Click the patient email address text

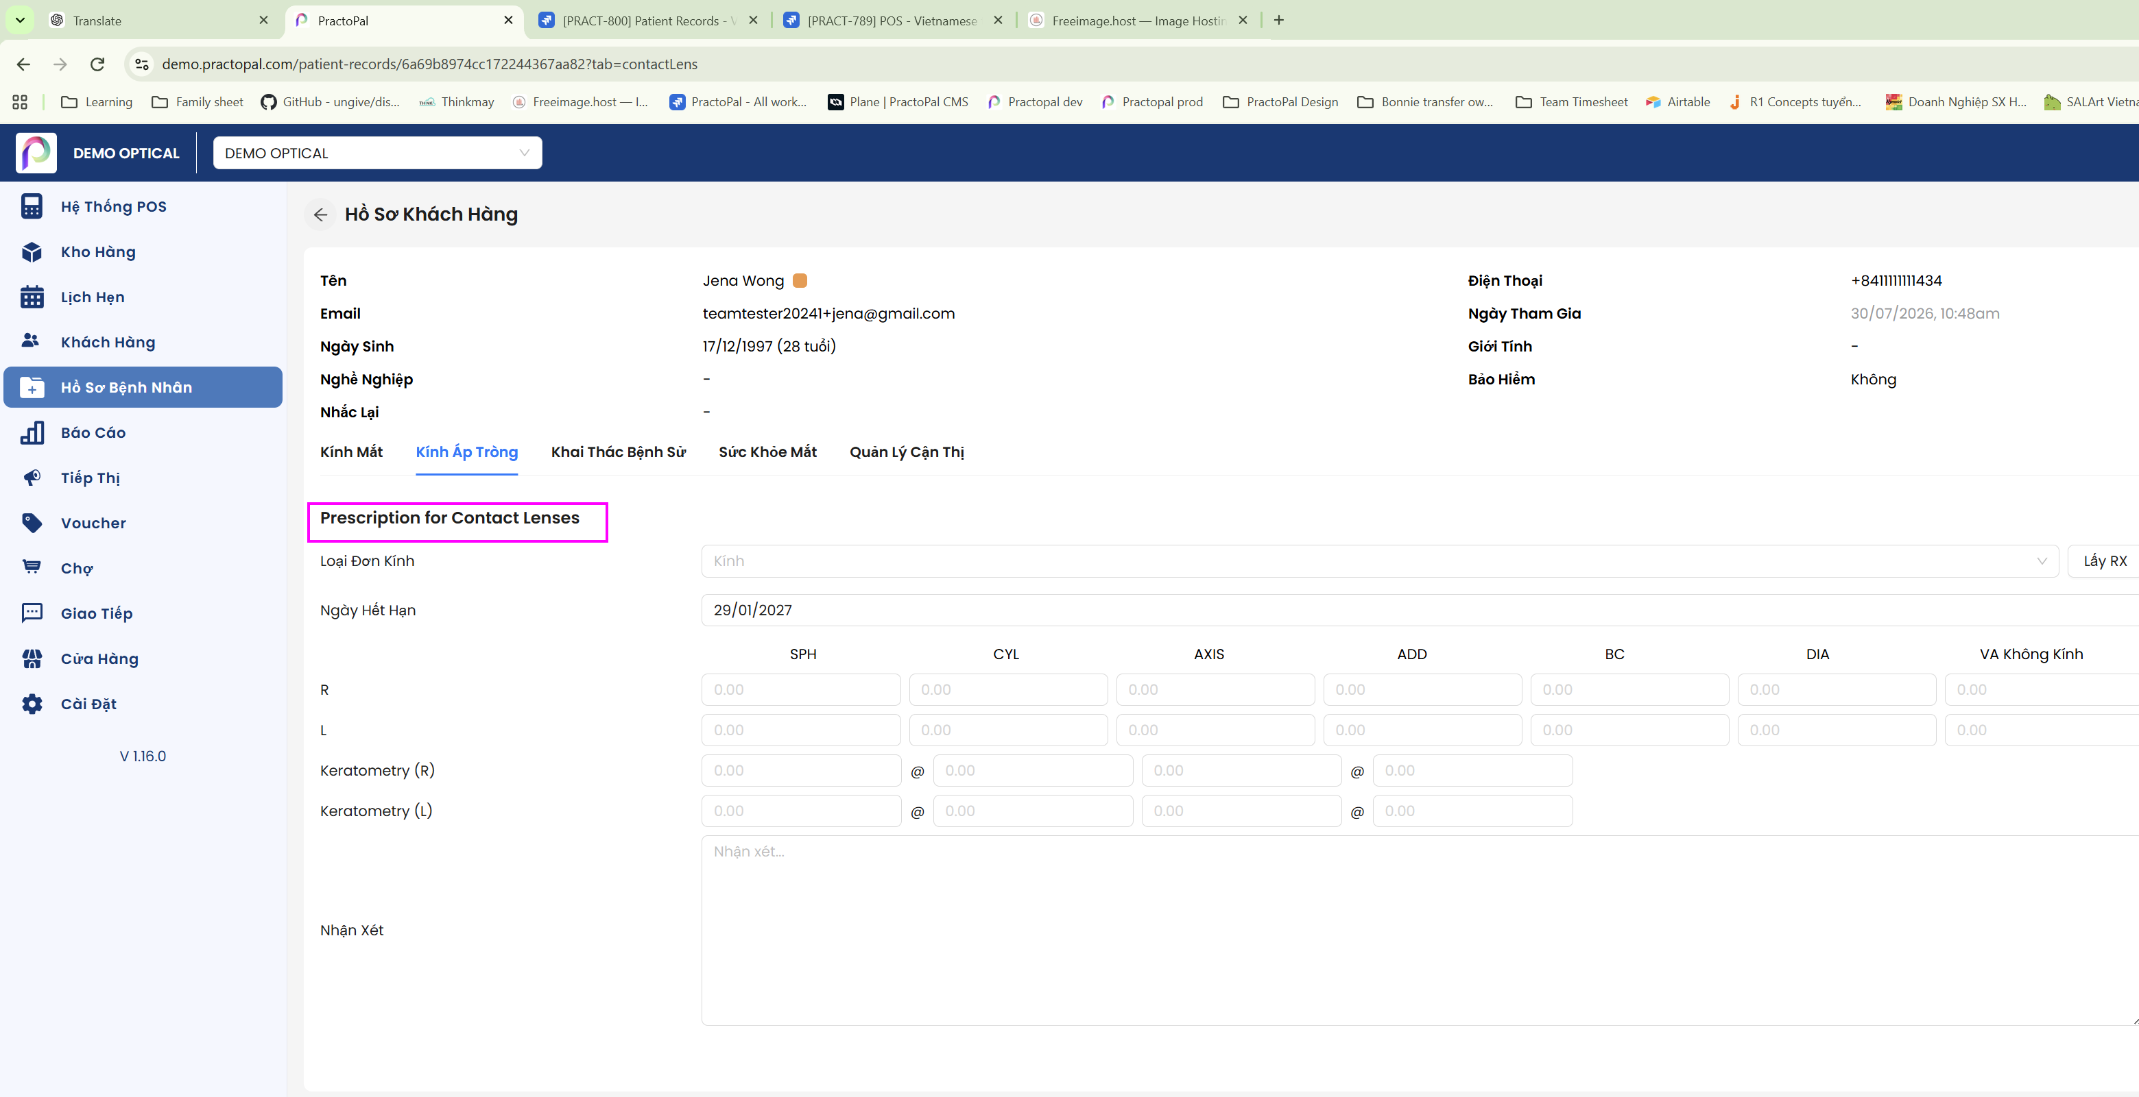point(828,314)
